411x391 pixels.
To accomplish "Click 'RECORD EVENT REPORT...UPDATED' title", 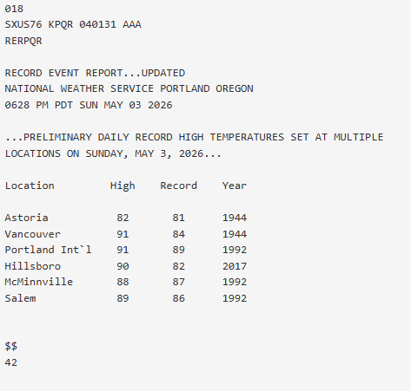I will [x=95, y=73].
